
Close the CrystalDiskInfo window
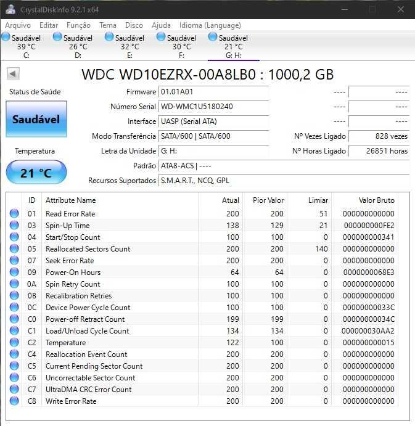[401, 9]
